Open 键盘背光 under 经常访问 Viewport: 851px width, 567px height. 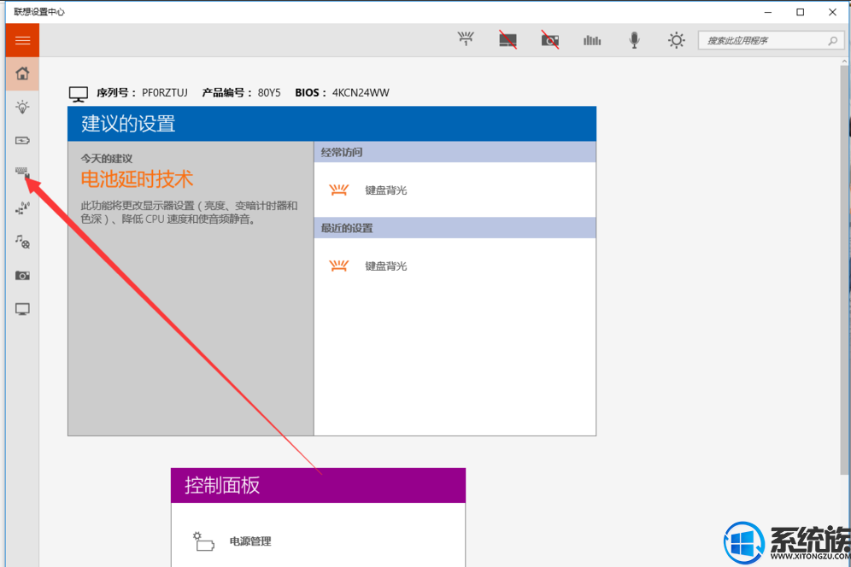[386, 190]
